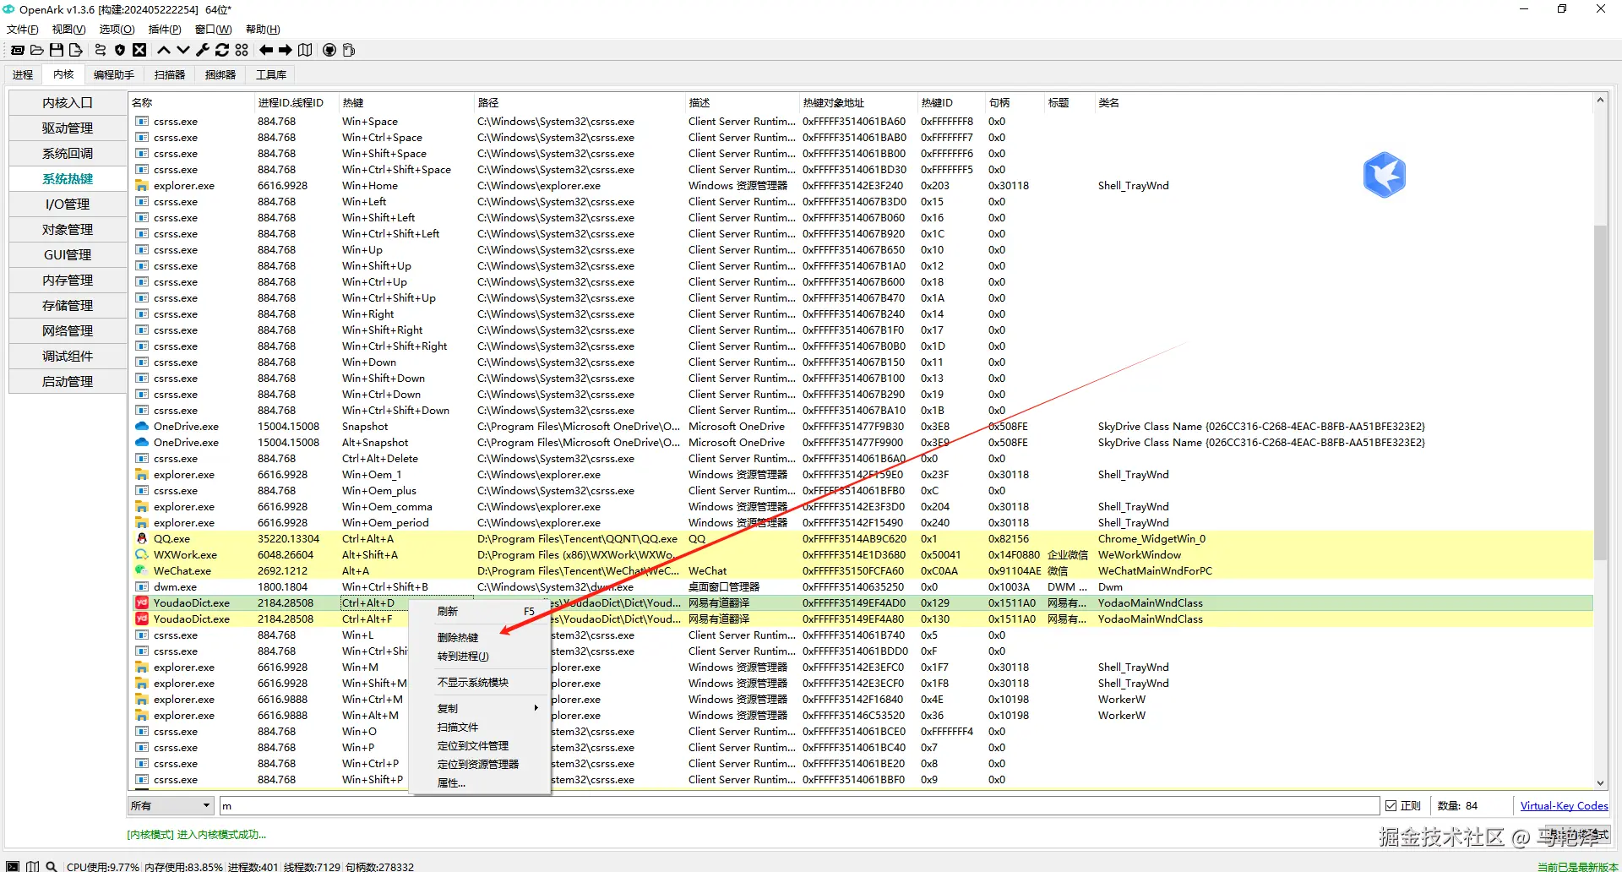Switch to the 捆绑器 tab

click(220, 74)
